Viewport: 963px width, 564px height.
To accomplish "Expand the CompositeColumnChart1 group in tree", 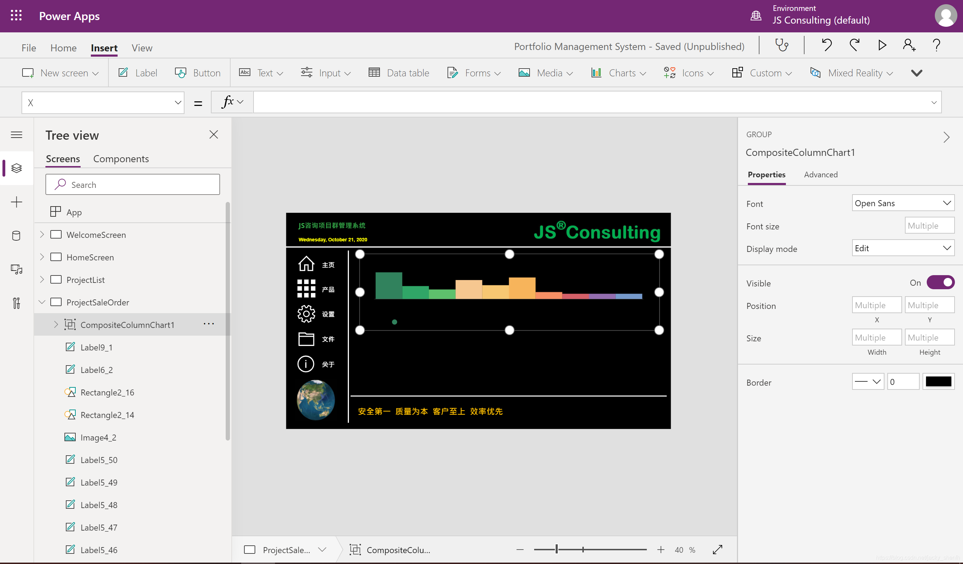I will (x=56, y=325).
